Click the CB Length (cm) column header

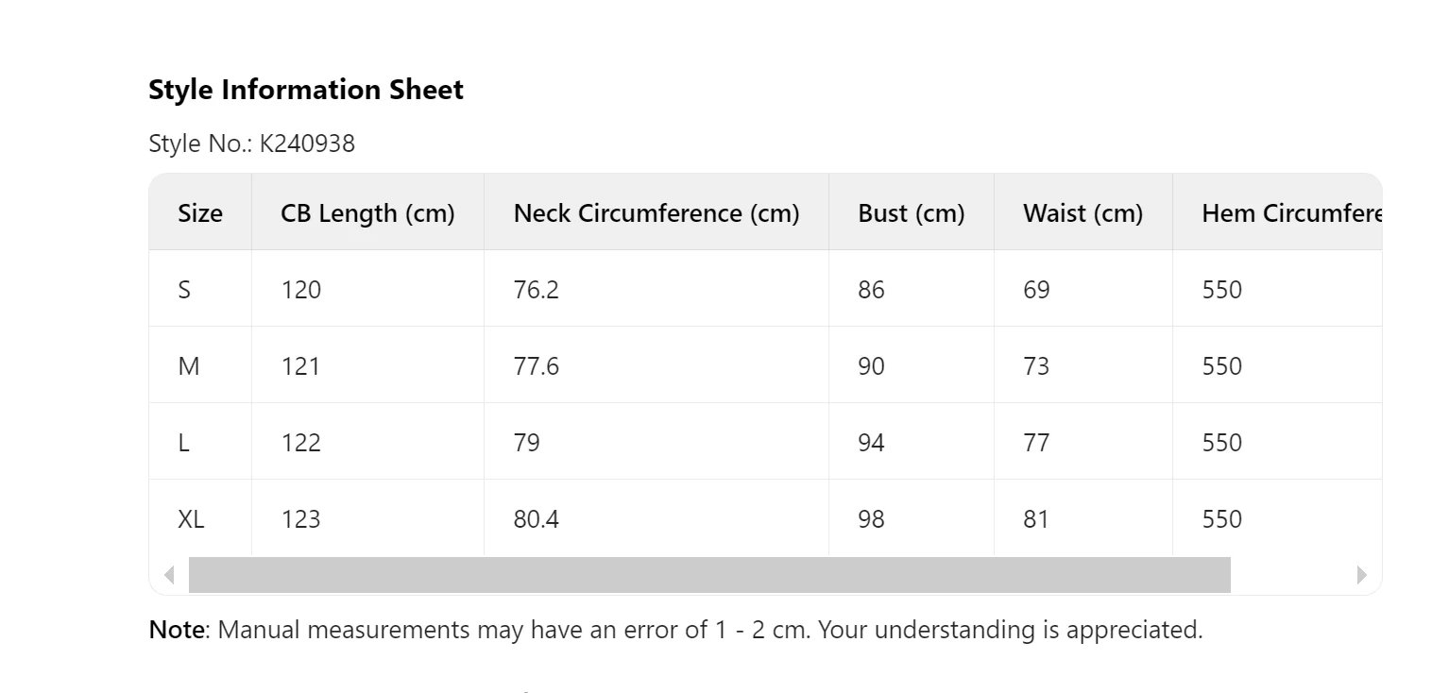pos(367,213)
